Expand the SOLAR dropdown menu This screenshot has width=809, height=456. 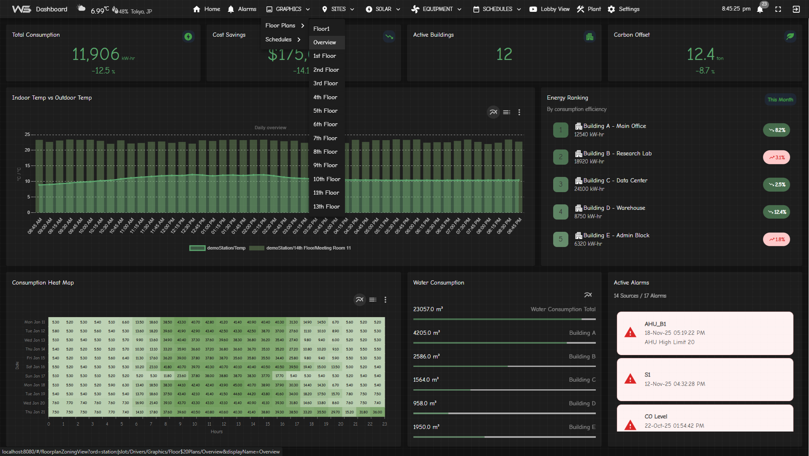coord(383,9)
